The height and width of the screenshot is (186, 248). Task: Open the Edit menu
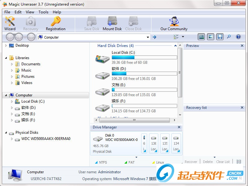coord(18,12)
